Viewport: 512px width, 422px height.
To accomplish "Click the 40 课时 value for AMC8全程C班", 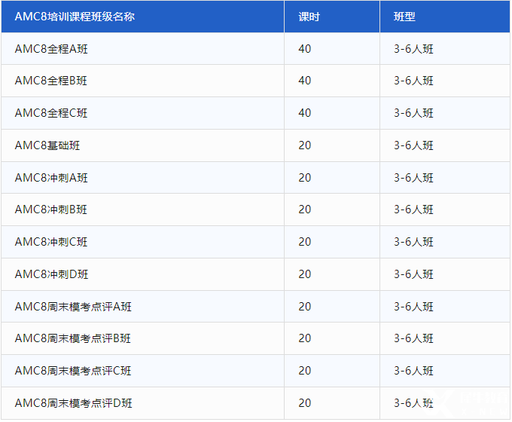I will 305,113.
